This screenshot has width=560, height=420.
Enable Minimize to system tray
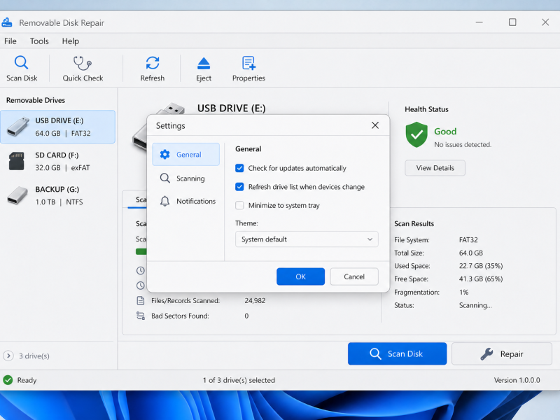239,205
